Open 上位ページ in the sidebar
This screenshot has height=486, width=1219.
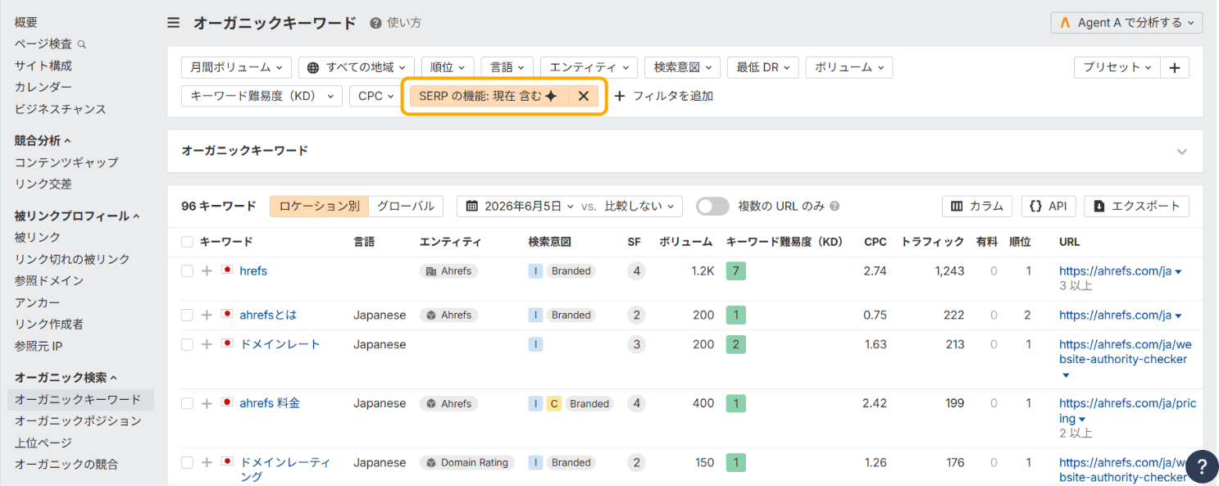click(43, 443)
